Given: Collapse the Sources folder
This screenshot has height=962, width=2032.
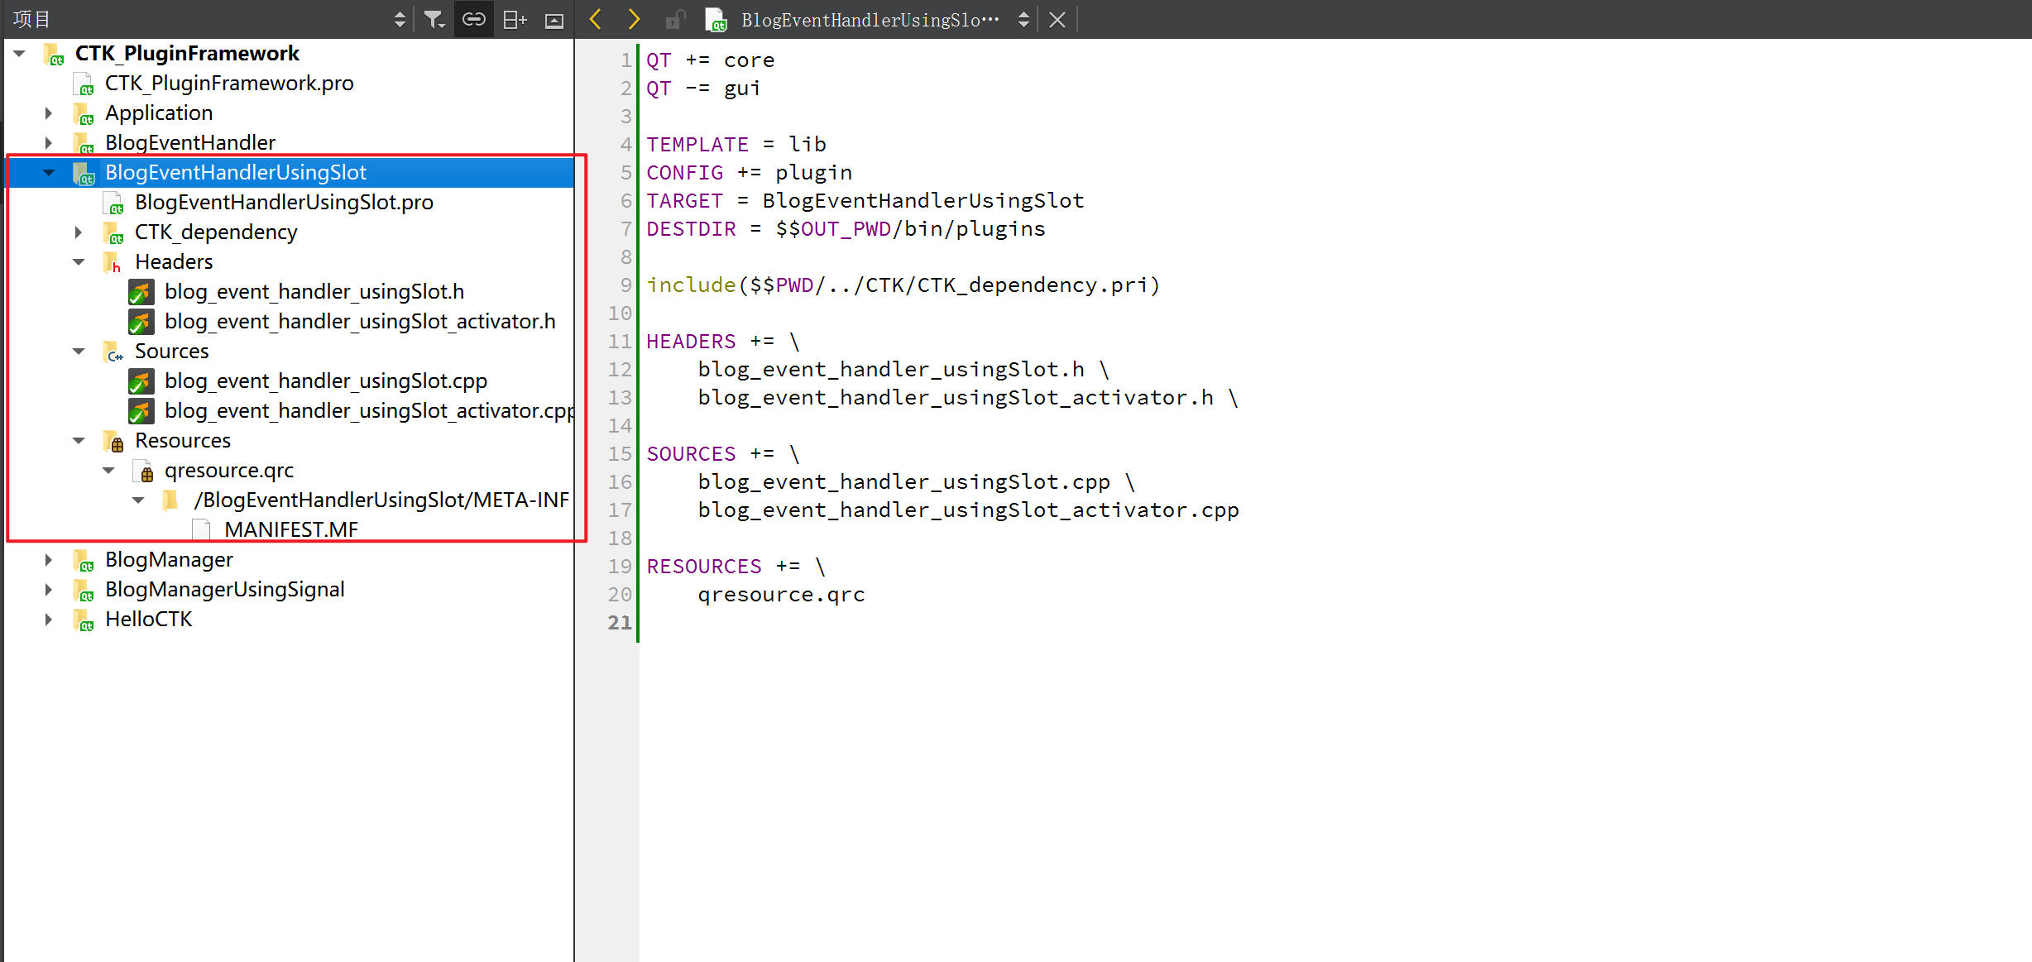Looking at the screenshot, I should tap(79, 352).
